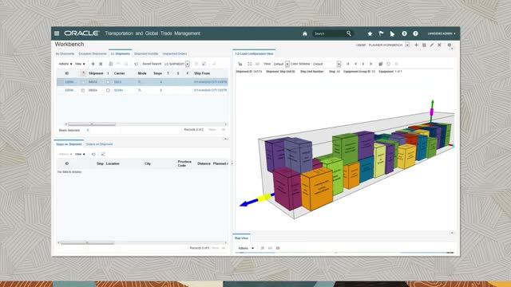511x287 pixels.
Task: Click first icon in Map View toolbar
Action: click(263, 248)
